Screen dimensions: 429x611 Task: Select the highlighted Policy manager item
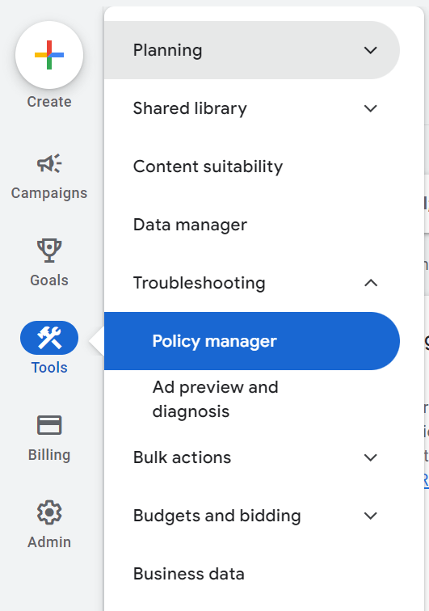tap(252, 341)
